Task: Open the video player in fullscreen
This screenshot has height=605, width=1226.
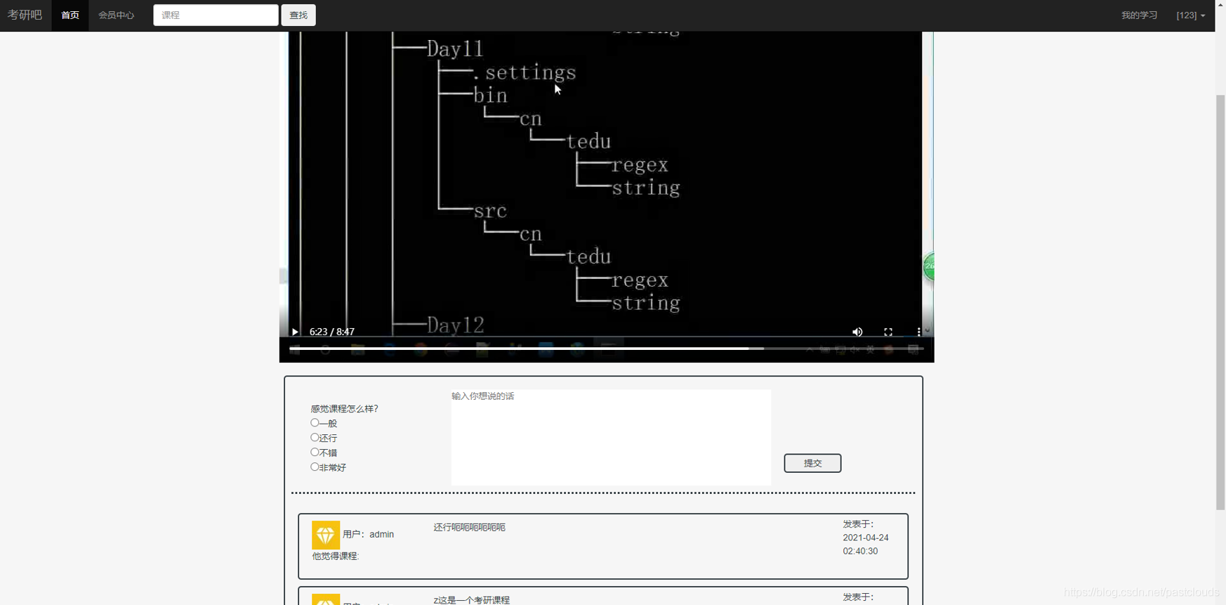Action: click(x=888, y=332)
